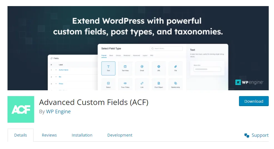Open the Installation tab
274x149 pixels.
click(82, 135)
